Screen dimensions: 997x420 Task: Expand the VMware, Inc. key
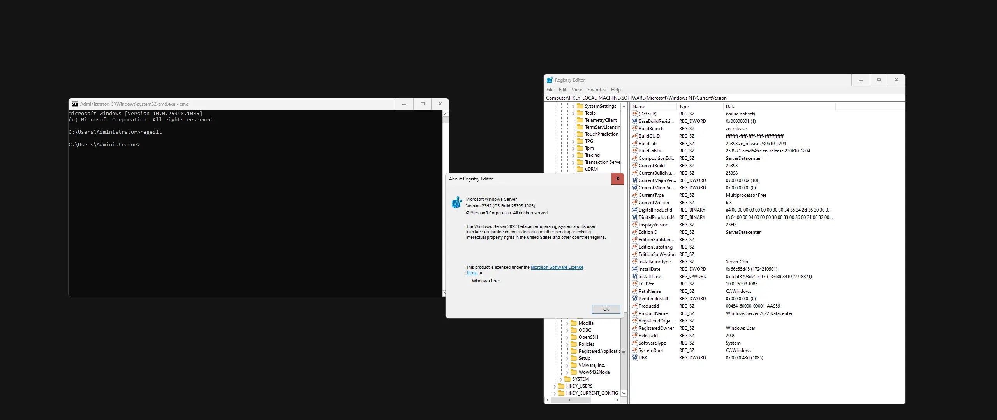tap(567, 366)
